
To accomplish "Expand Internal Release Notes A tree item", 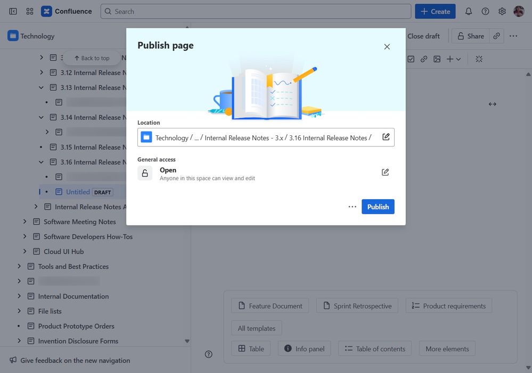I will (36, 206).
